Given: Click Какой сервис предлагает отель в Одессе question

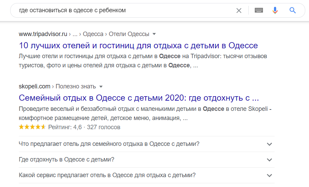Looking at the screenshot, I should (107, 175).
